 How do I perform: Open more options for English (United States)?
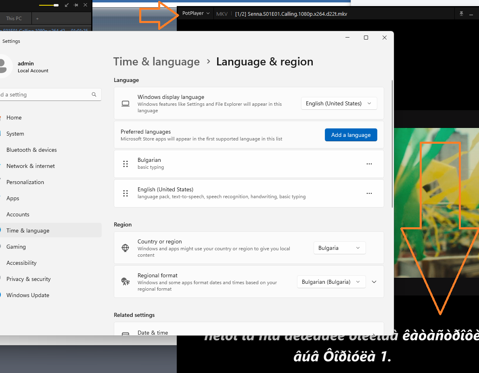(369, 193)
